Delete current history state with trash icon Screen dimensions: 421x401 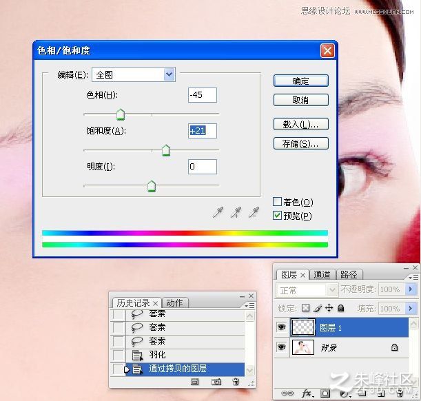click(236, 382)
